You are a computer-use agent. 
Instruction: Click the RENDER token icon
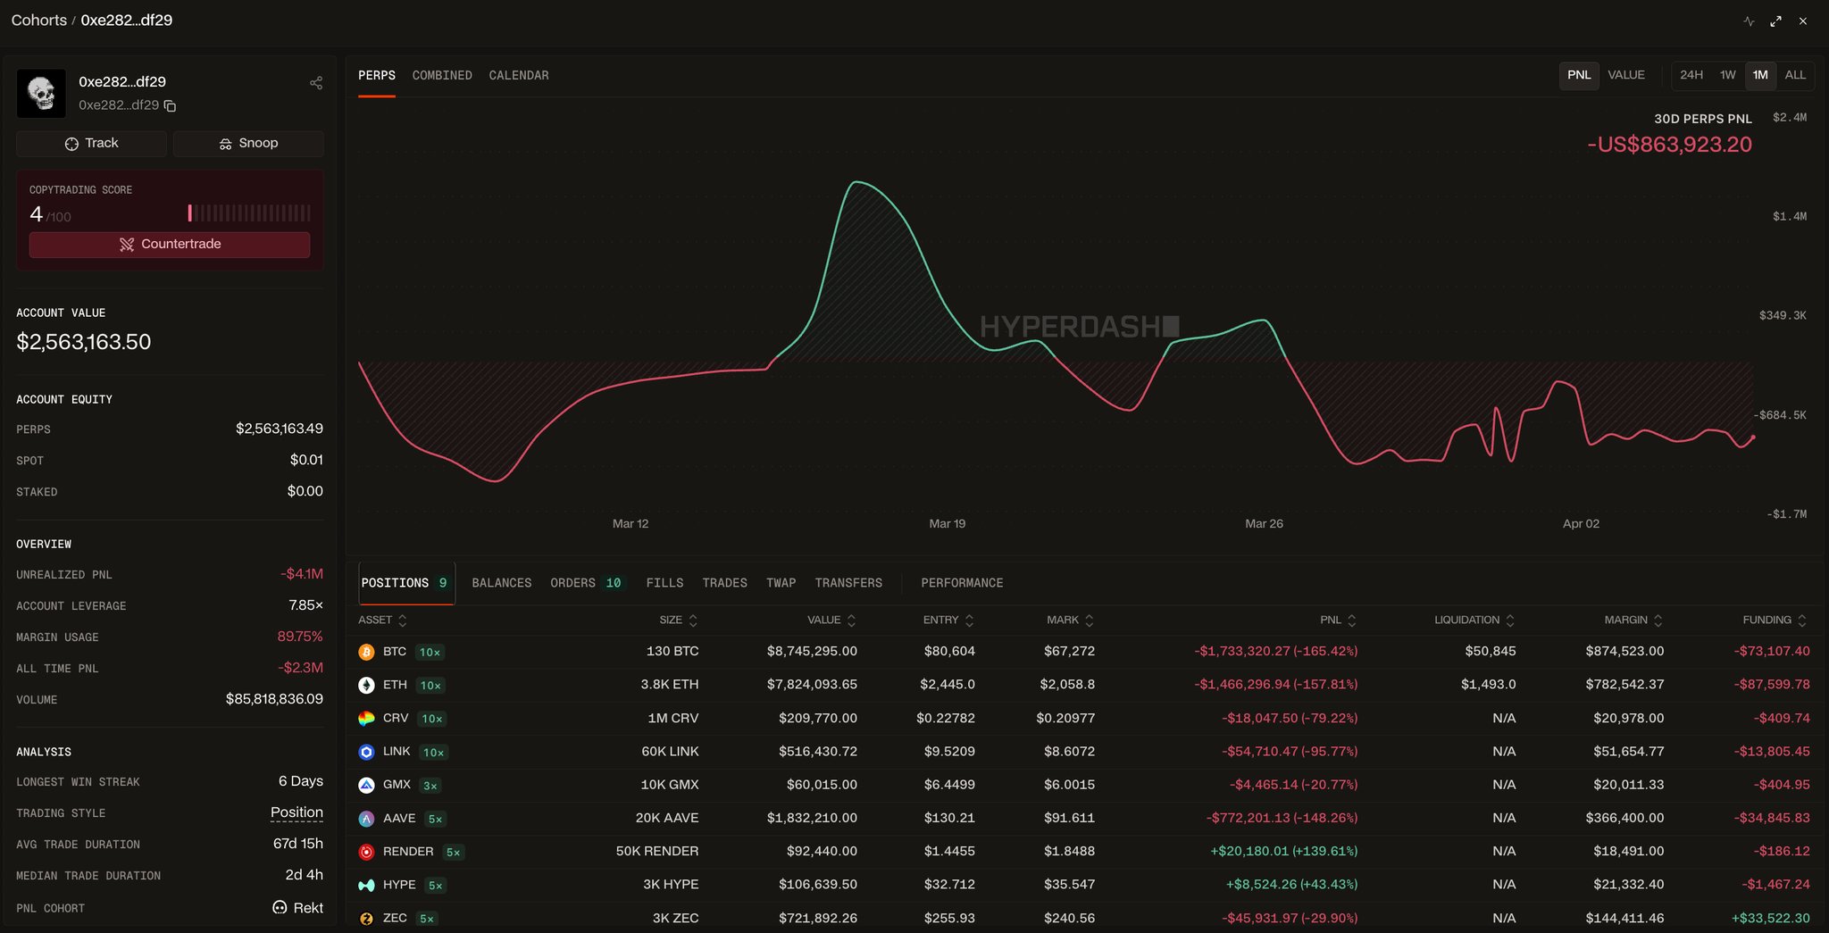click(366, 853)
